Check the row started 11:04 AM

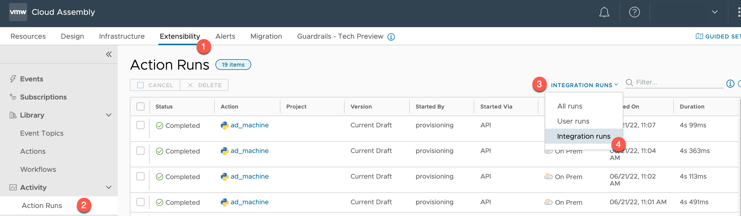[140, 151]
